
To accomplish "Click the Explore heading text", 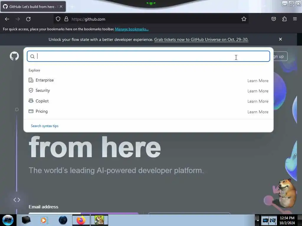I will [x=34, y=70].
